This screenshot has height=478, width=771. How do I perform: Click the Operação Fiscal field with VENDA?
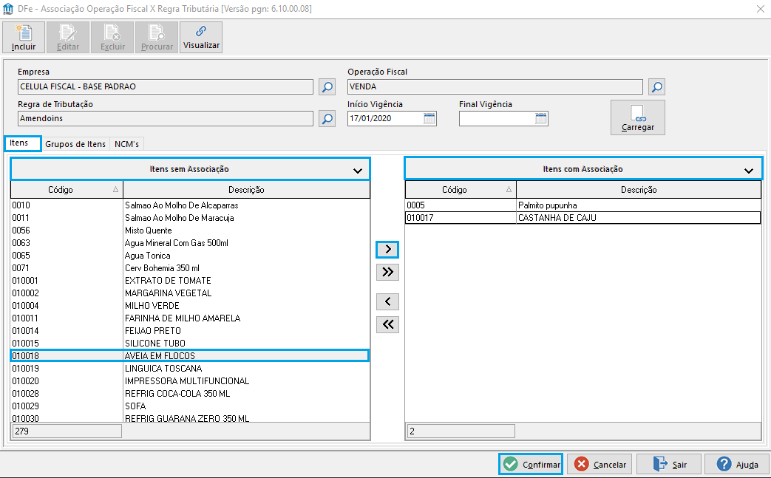495,87
